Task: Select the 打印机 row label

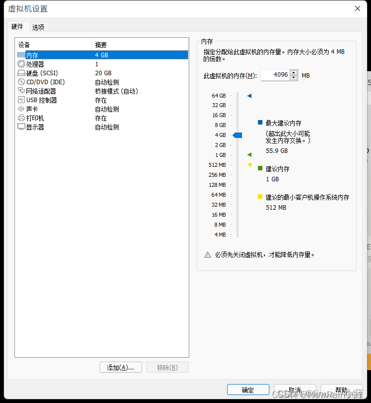Action: coord(35,118)
